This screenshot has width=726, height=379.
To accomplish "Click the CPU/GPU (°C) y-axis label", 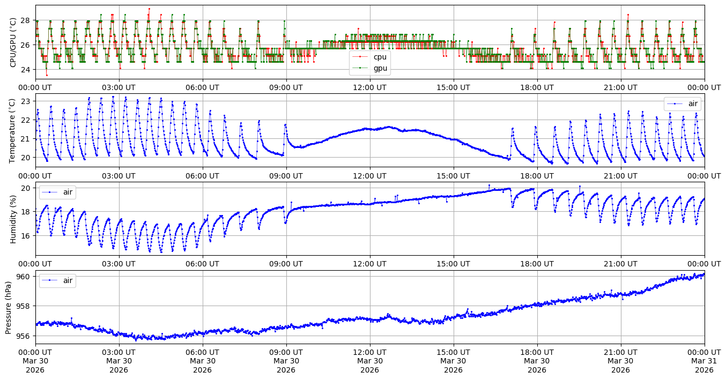I will [x=13, y=42].
